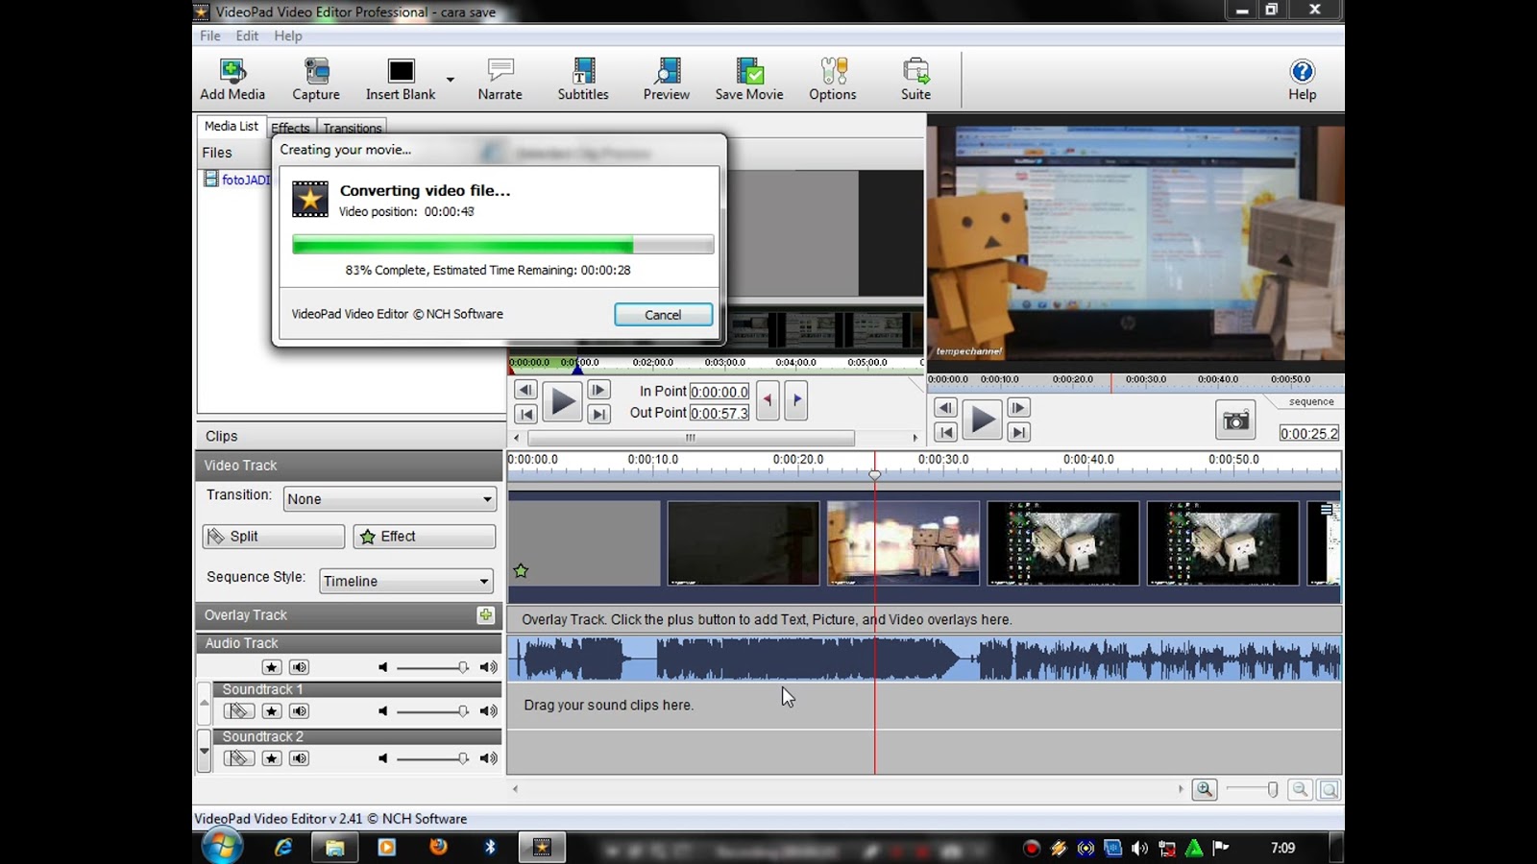Step back one frame in sequence preview

point(945,408)
